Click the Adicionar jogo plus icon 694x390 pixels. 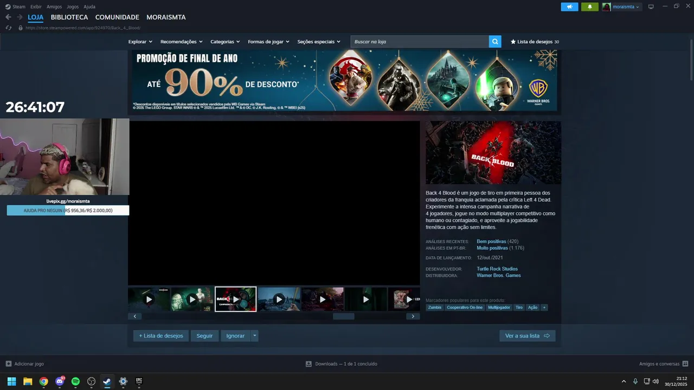tap(8, 364)
